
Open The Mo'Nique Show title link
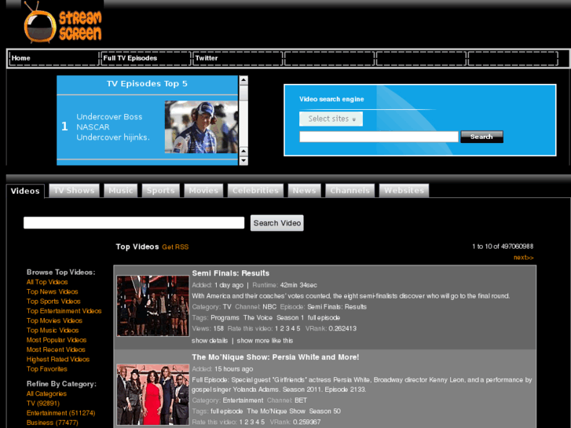click(276, 357)
